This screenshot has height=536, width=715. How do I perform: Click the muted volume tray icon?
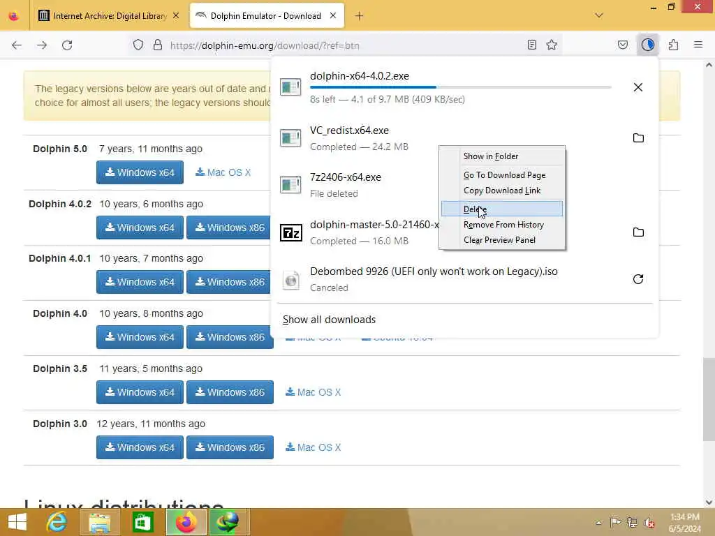point(649,522)
